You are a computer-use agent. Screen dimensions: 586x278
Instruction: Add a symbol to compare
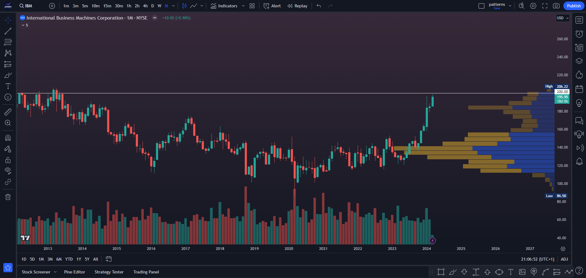click(x=52, y=6)
